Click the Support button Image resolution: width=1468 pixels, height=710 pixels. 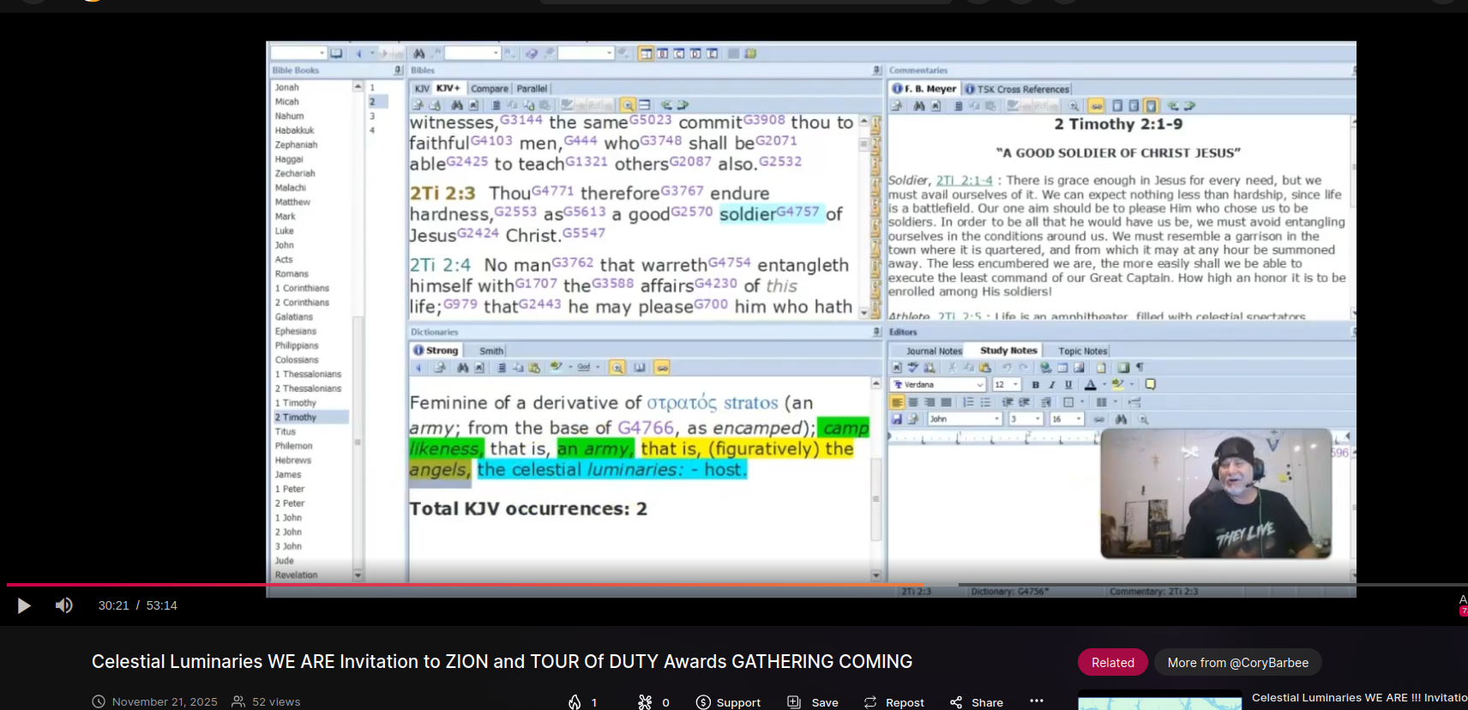pyautogui.click(x=728, y=702)
